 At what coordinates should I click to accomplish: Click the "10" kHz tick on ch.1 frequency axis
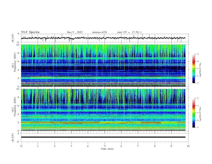18,45
